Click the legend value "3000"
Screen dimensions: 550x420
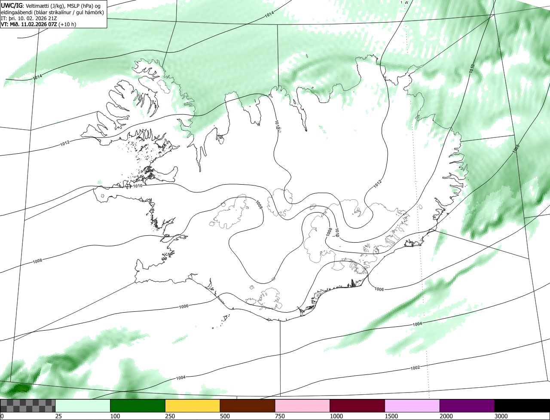(x=501, y=416)
